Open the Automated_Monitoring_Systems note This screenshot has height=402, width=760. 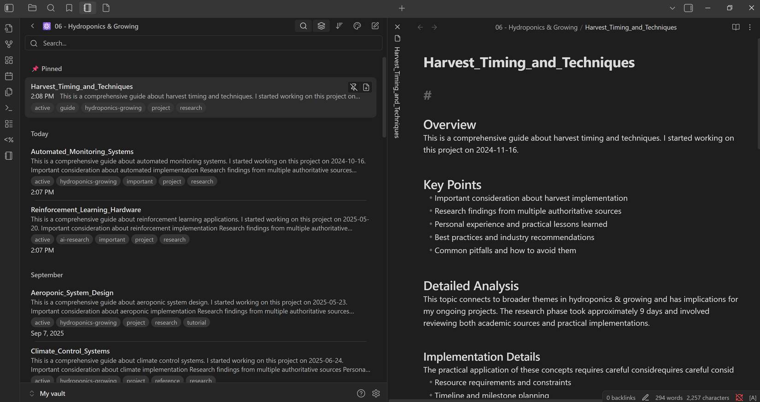click(82, 151)
